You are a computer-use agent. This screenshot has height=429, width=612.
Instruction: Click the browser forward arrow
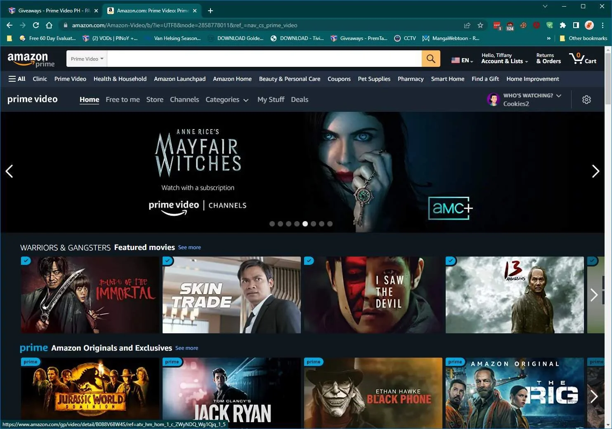pos(23,25)
